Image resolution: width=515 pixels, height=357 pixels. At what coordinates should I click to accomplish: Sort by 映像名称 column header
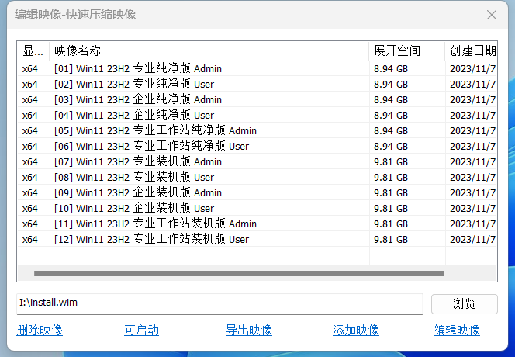(x=209, y=51)
